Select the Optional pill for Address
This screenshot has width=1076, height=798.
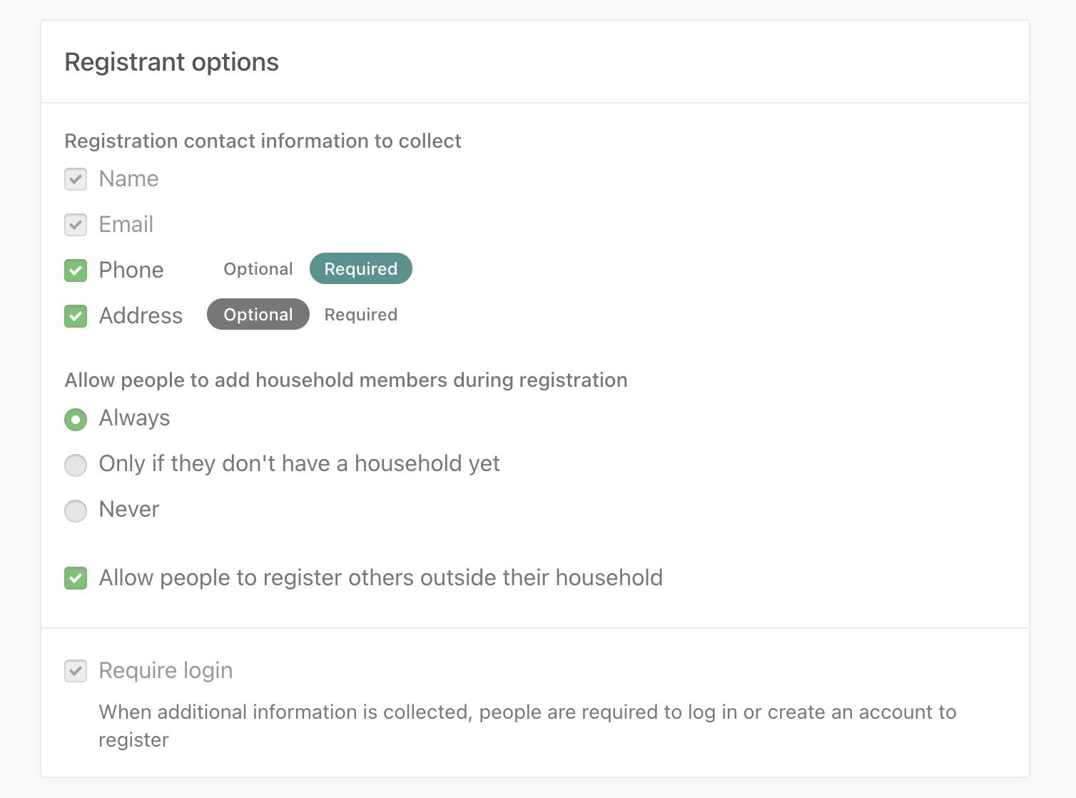pos(258,315)
